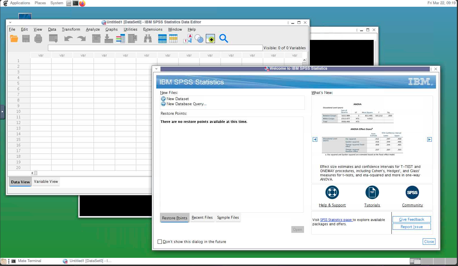Select the Restore Points tab
The image size is (458, 266).
[175, 218]
